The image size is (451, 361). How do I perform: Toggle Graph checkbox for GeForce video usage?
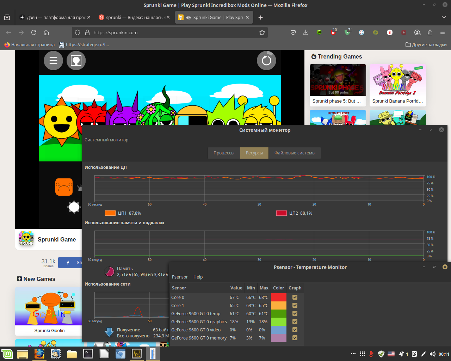click(x=295, y=330)
